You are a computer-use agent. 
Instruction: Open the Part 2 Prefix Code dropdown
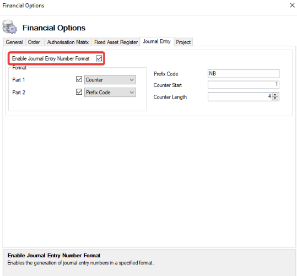(x=110, y=93)
